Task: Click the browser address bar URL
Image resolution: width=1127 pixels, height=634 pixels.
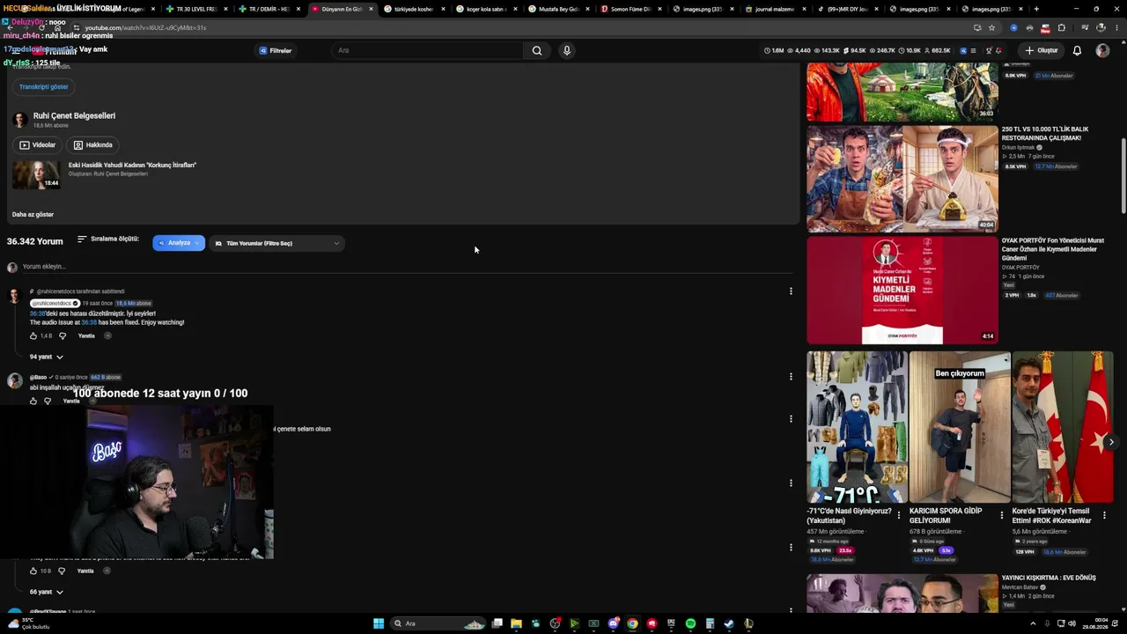Action: (145, 27)
